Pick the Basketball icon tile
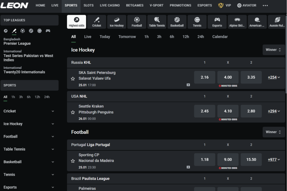The image size is (287, 191). (x=177, y=22)
